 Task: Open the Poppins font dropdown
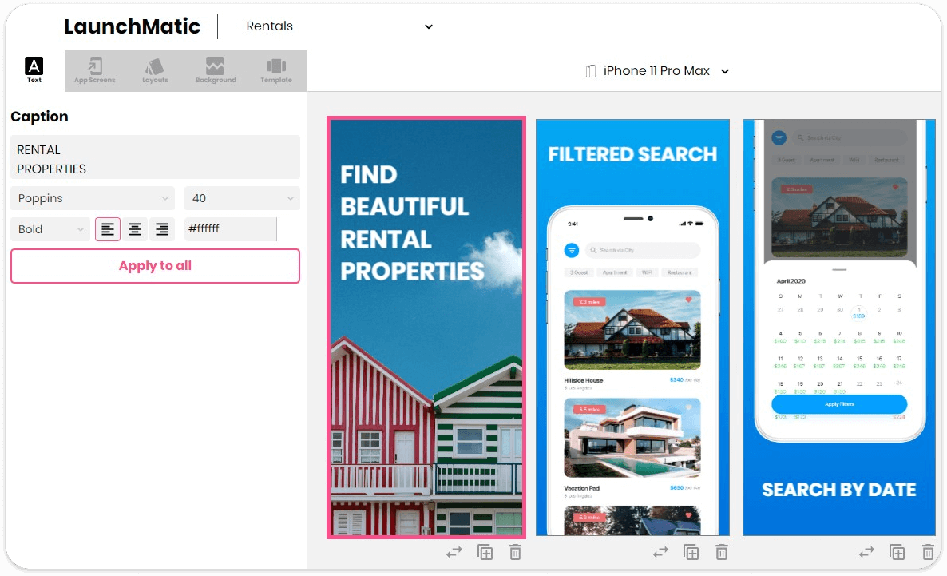click(92, 197)
